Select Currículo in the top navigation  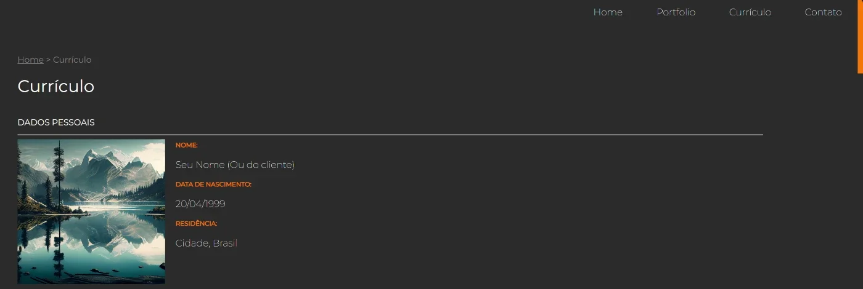click(x=750, y=12)
